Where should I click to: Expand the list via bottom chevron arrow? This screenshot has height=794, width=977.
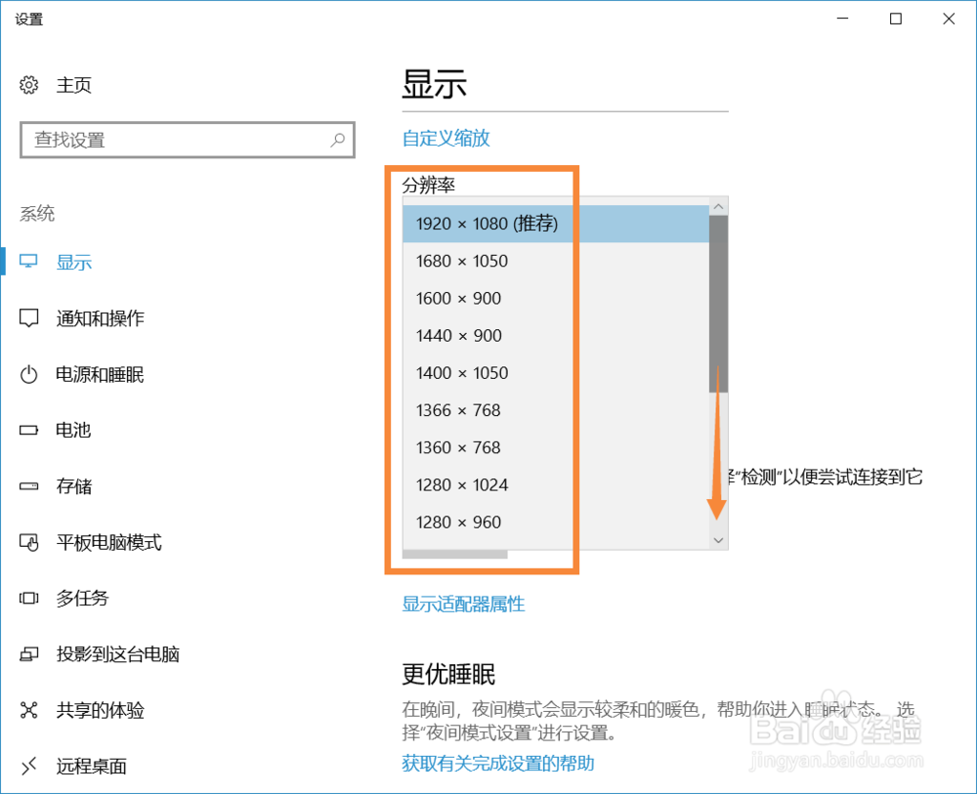pos(718,539)
